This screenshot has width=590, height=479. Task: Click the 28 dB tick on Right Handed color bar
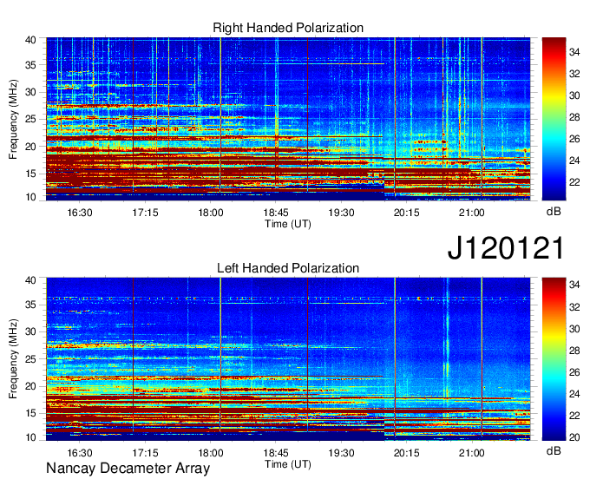(574, 117)
